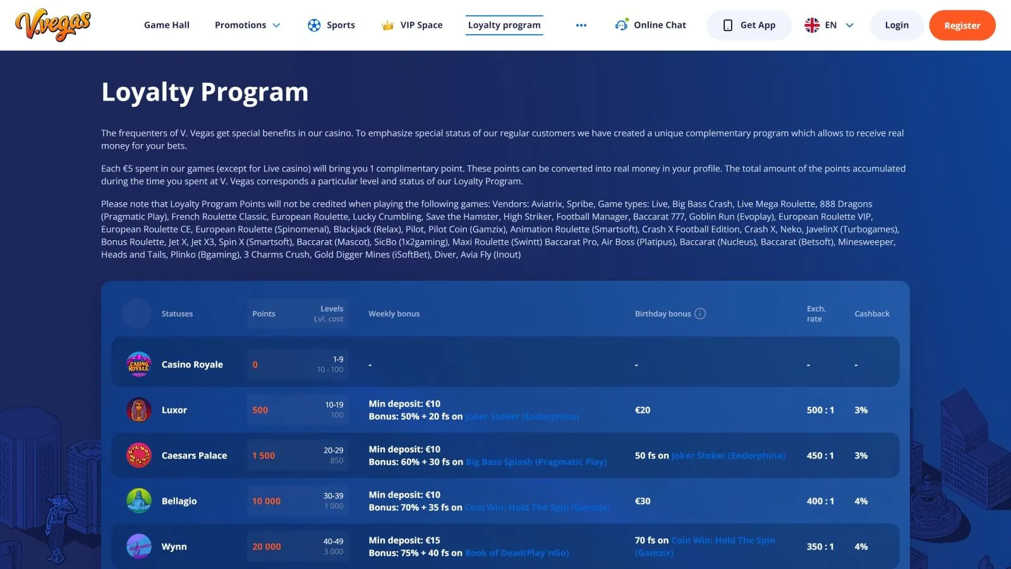Click the Login button
The height and width of the screenshot is (569, 1011).
pos(897,25)
